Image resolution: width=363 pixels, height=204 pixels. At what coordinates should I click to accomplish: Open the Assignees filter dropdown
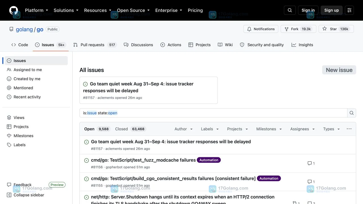(x=302, y=129)
